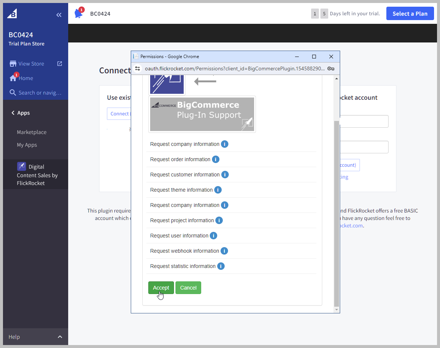Open site information icon in address bar
Screen dimensions: 440x348
point(137,68)
